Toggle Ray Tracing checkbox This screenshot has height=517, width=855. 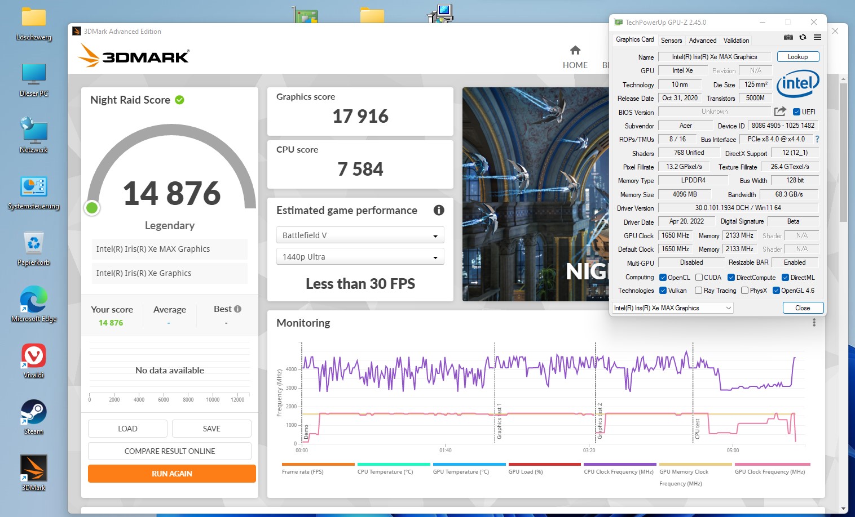(698, 291)
